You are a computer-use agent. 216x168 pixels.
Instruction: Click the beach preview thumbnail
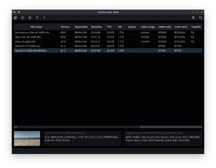(27, 139)
